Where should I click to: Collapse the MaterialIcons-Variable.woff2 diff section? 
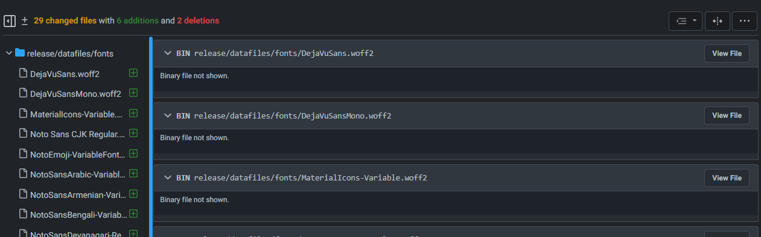(167, 178)
